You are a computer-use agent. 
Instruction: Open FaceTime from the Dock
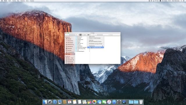(x=104, y=102)
